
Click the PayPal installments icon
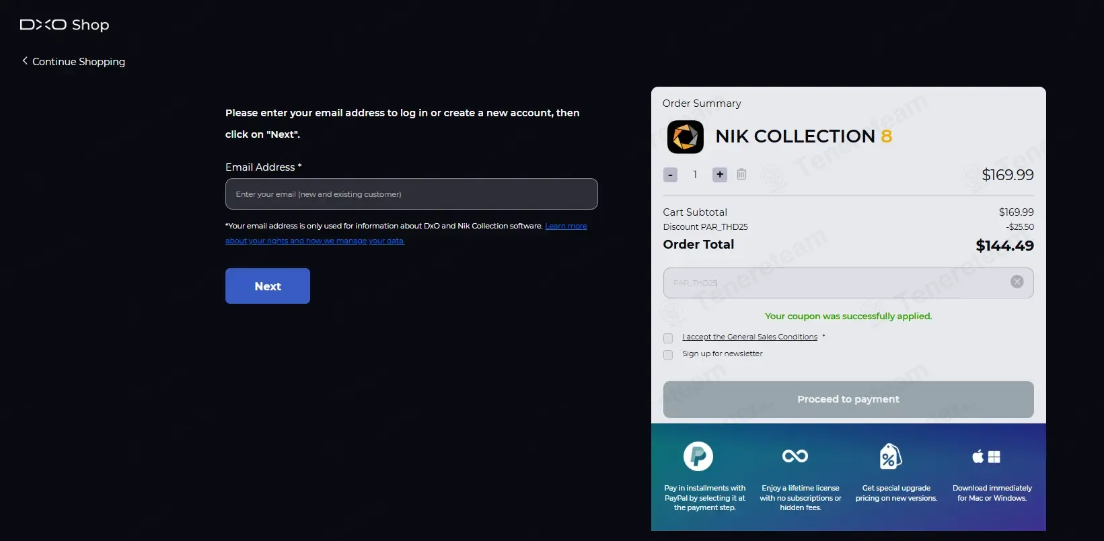tap(698, 456)
